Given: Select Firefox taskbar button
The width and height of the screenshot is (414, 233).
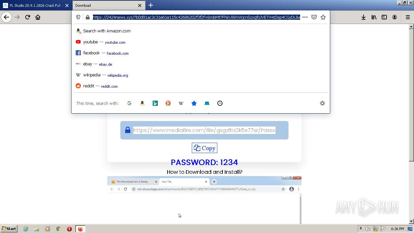Looking at the screenshot, I should [x=80, y=229].
